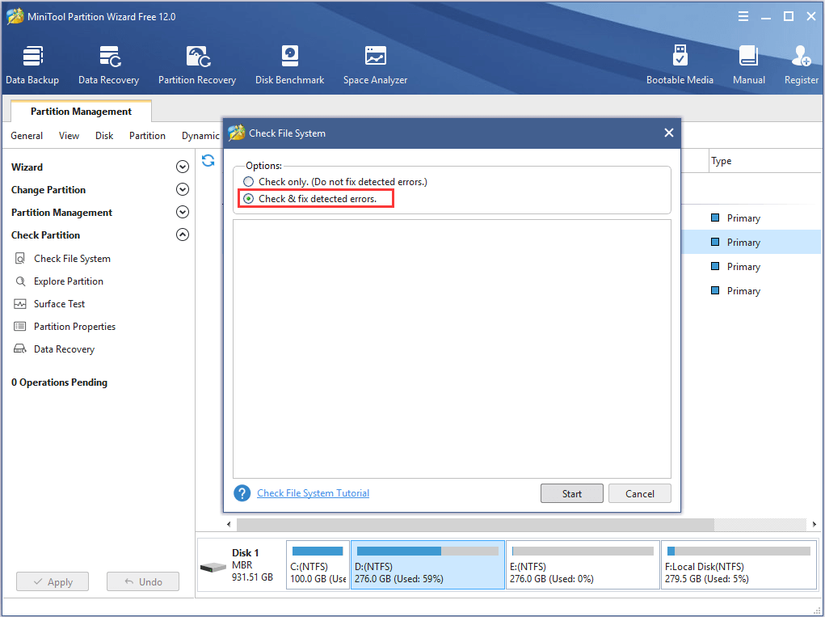This screenshot has height=617, width=825.
Task: Click the horizontal scrollbar left arrow
Action: [x=229, y=524]
